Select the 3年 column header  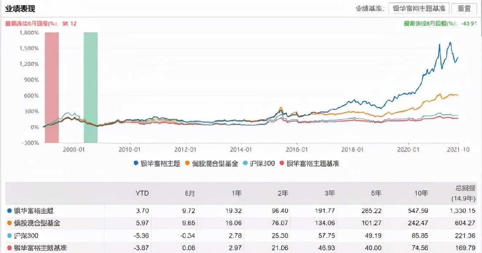click(x=330, y=193)
